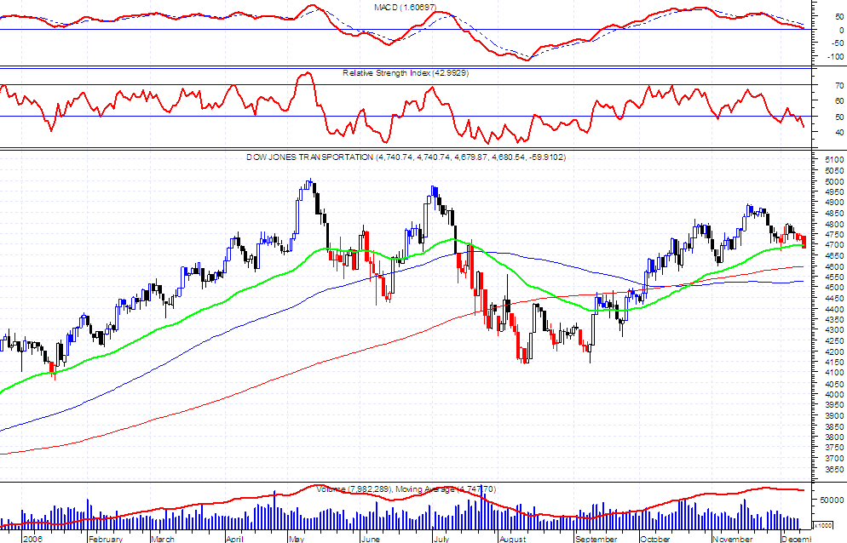The height and width of the screenshot is (543, 847).
Task: Click the 5100 value on the price axis
Action: (834, 160)
